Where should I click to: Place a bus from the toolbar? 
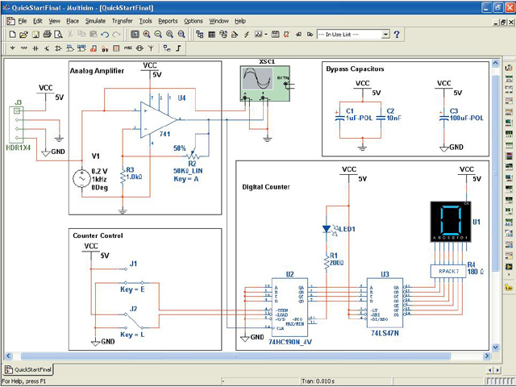tap(178, 48)
